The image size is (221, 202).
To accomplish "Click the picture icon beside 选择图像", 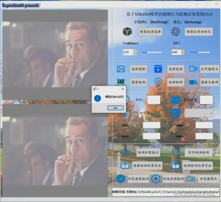I will [121, 69].
